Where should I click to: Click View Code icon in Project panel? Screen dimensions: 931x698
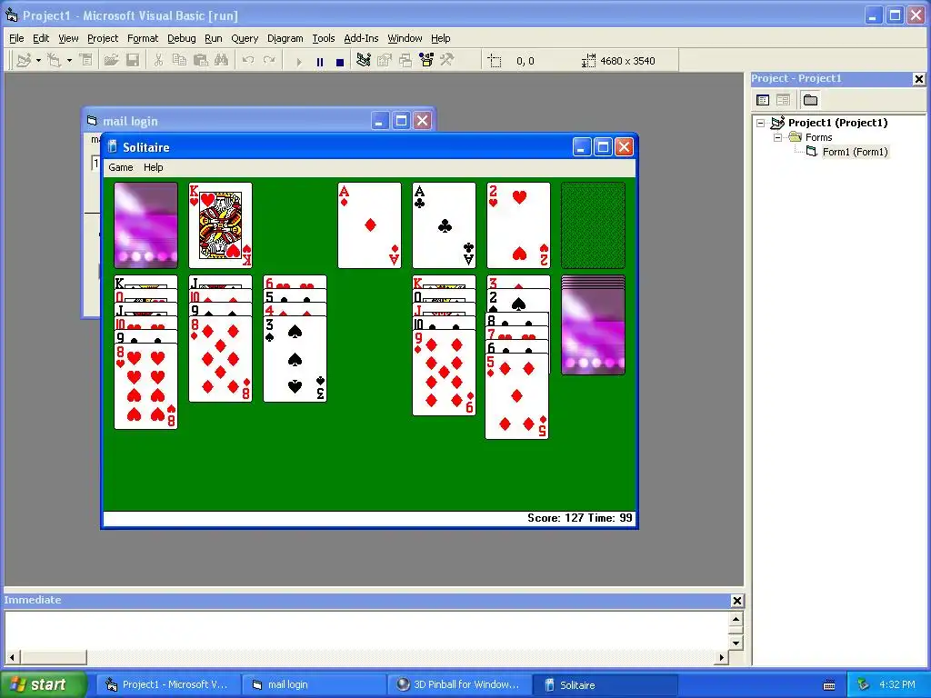coord(763,100)
